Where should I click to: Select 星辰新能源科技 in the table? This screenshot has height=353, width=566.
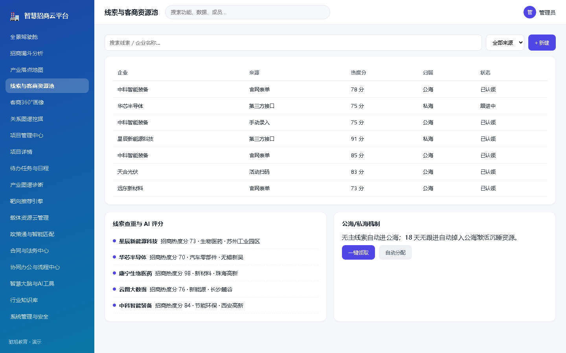tap(136, 139)
